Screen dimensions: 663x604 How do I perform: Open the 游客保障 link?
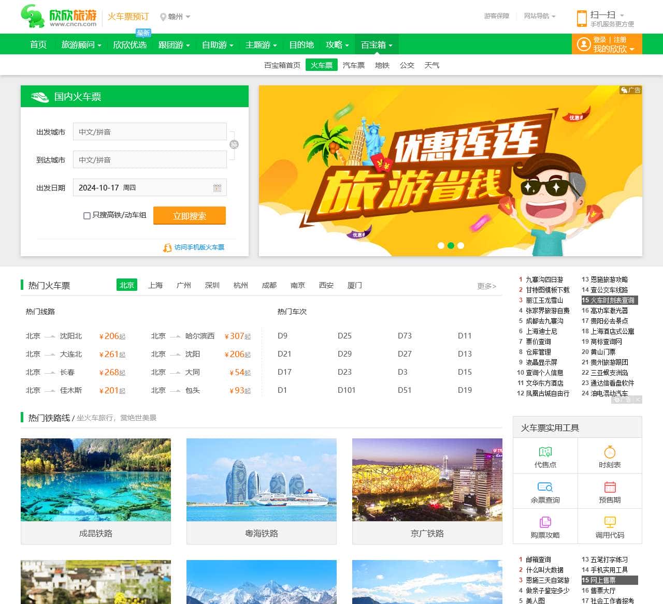[497, 16]
